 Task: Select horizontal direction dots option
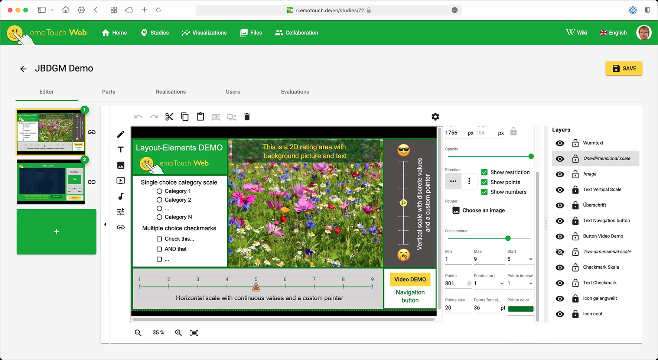[x=453, y=181]
